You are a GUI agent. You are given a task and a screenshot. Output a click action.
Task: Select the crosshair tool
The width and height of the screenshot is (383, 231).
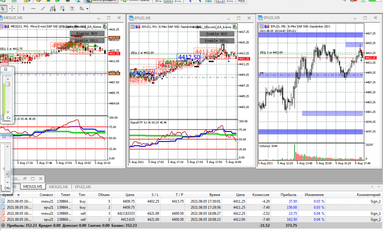(12, 9)
